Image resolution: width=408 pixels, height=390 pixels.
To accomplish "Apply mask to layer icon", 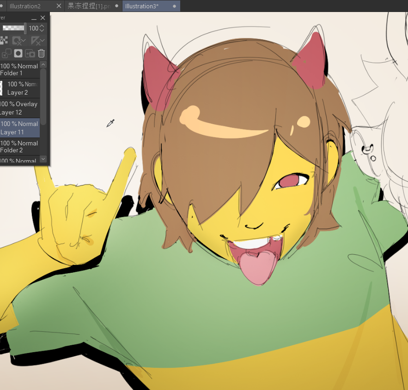I will tap(30, 54).
